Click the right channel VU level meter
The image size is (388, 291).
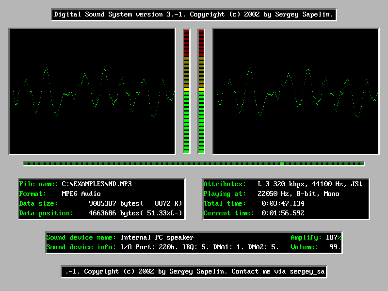pos(201,91)
